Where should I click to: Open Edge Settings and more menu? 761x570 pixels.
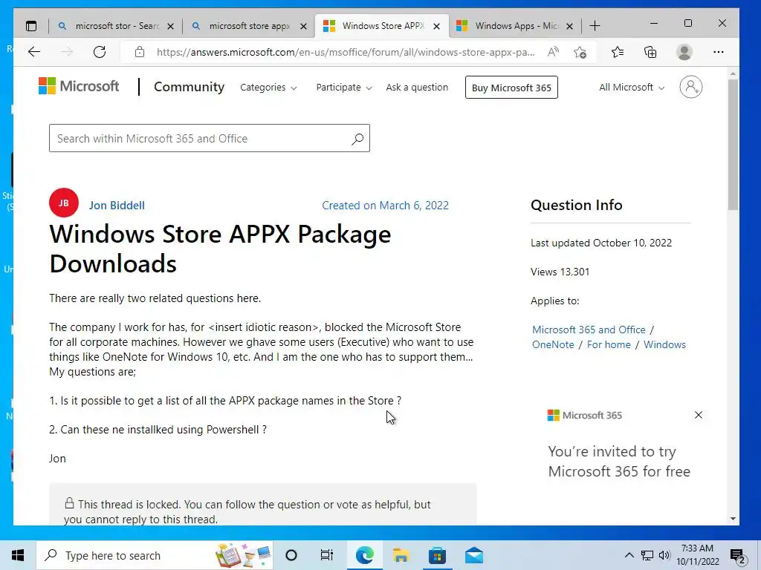pos(719,52)
